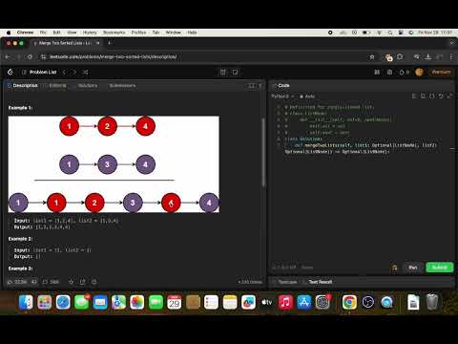458x344 pixels.
Task: Click the merged linked list diagram image
Action: click(114, 164)
